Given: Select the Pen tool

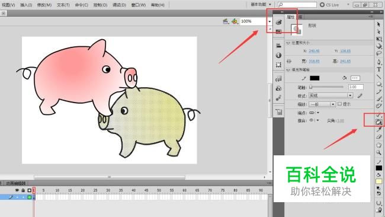Looking at the screenshot, I should [x=379, y=62].
